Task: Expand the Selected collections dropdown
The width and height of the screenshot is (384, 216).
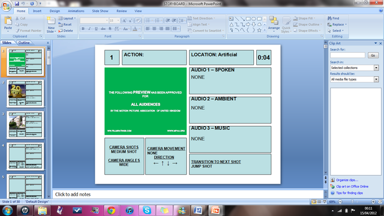Action: [x=376, y=68]
